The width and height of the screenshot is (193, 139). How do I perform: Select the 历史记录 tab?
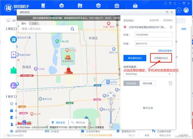pyautogui.click(x=131, y=83)
